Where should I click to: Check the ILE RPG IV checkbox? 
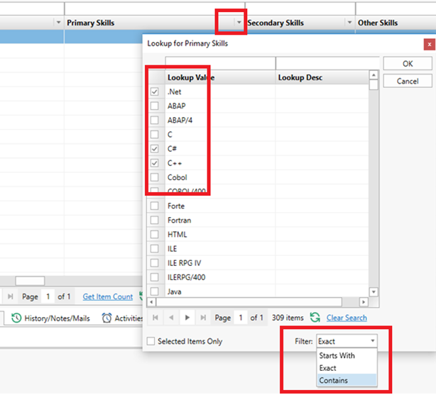click(154, 263)
